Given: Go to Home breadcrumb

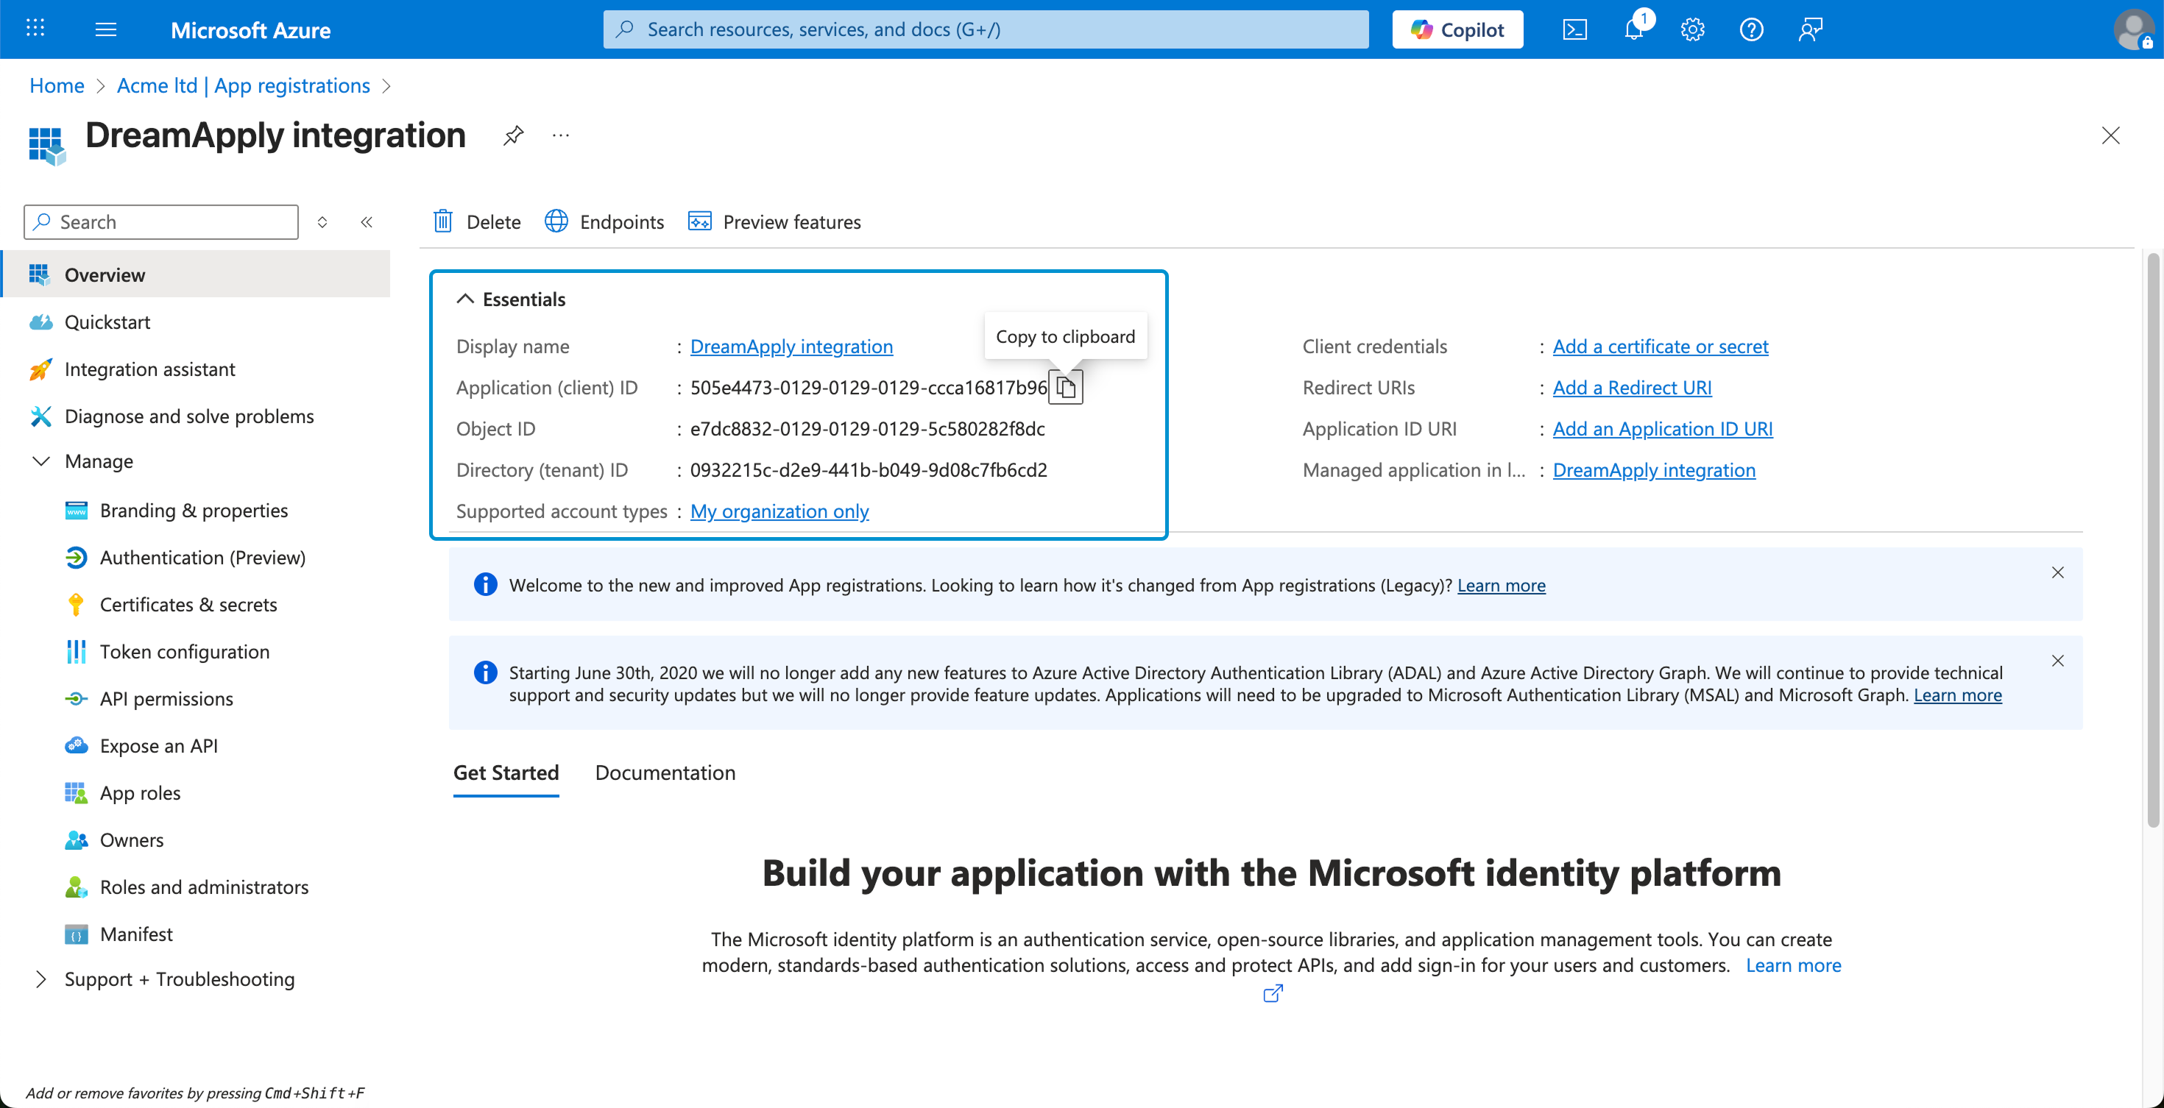Looking at the screenshot, I should [56, 85].
